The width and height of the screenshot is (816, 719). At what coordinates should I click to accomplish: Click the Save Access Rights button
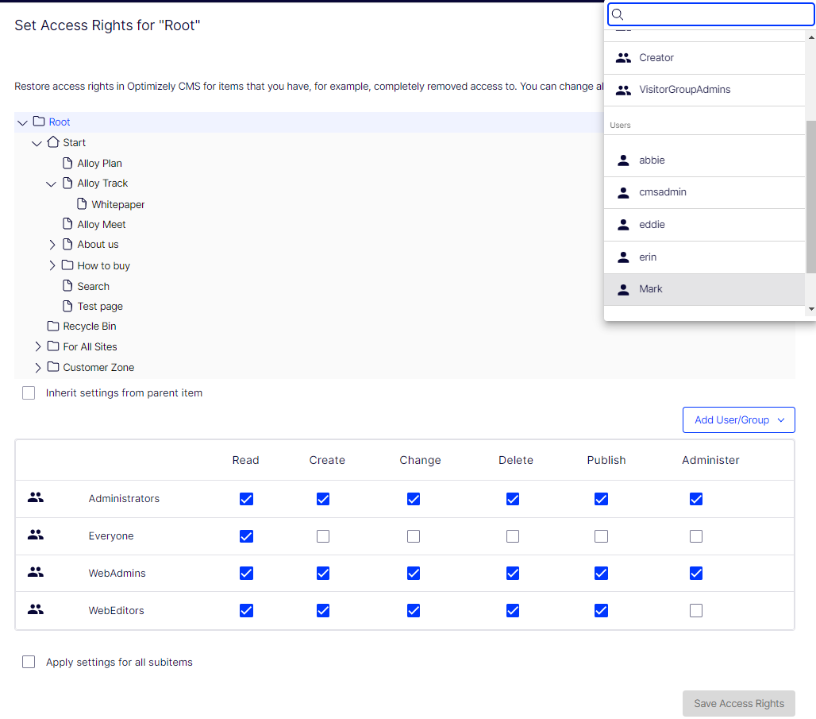(x=738, y=703)
